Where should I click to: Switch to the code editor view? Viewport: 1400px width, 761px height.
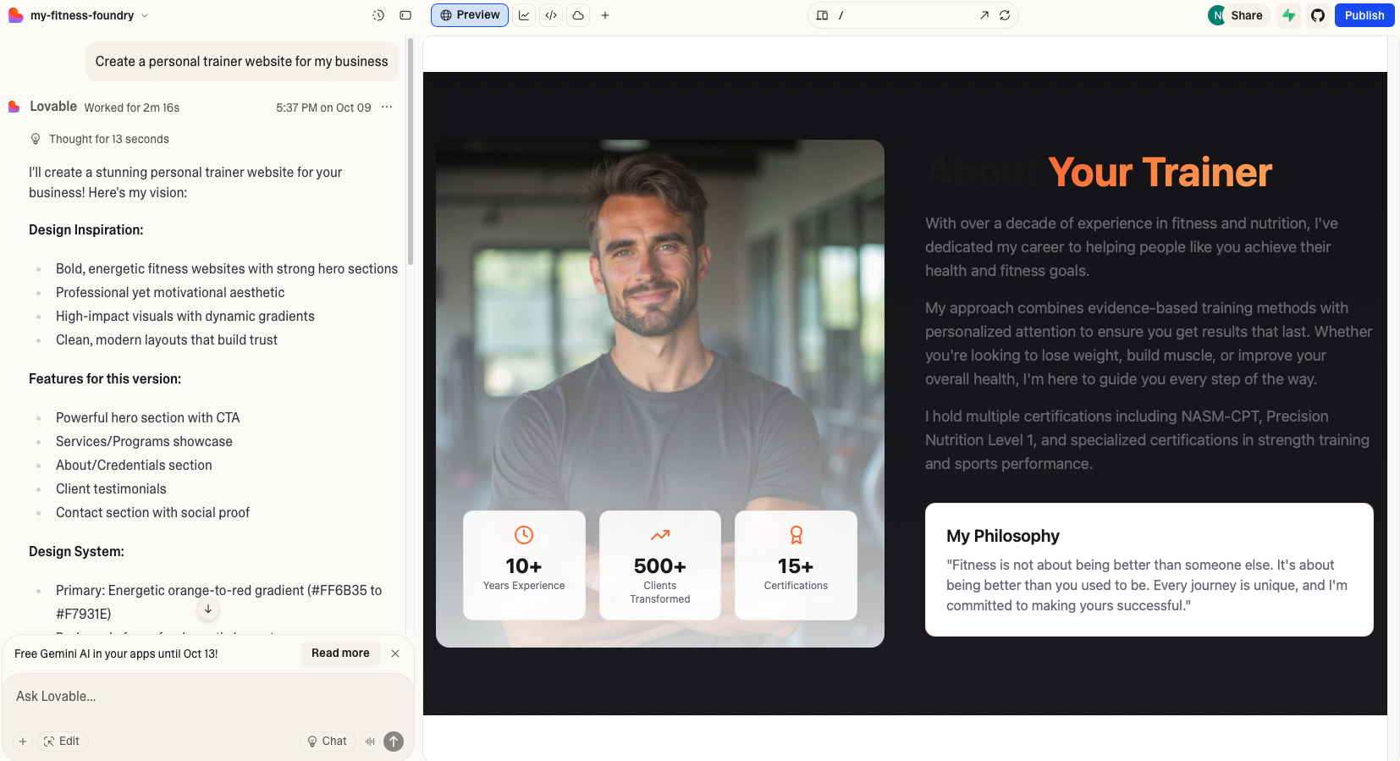pyautogui.click(x=551, y=15)
